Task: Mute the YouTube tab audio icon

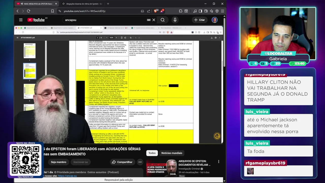Action: (21, 4)
